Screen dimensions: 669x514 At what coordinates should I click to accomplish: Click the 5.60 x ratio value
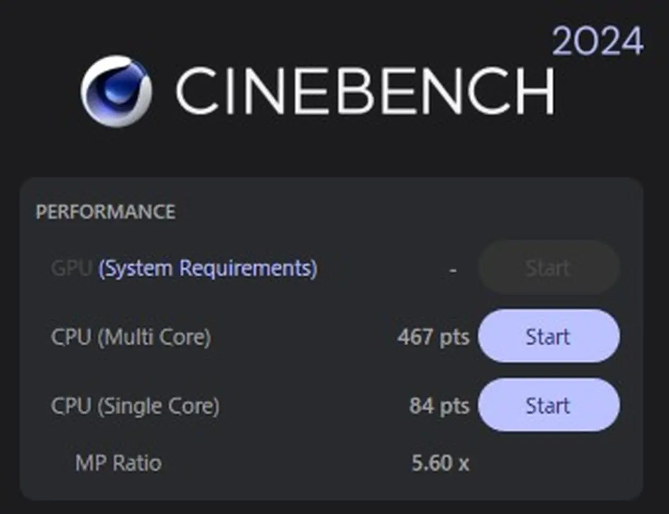[440, 463]
